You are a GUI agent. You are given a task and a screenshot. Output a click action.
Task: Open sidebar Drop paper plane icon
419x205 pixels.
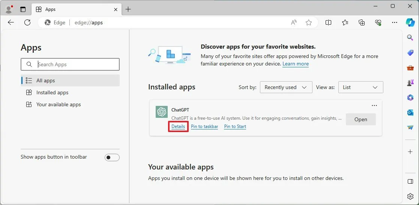pyautogui.click(x=410, y=128)
